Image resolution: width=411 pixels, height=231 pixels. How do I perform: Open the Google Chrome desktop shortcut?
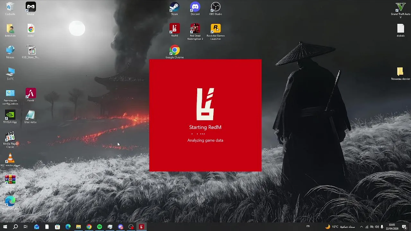174,52
